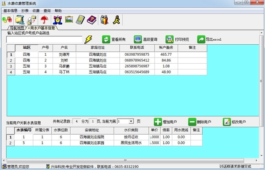Click the vertical scrollbar up arrow
The height and width of the screenshot is (170, 265).
[261, 33]
